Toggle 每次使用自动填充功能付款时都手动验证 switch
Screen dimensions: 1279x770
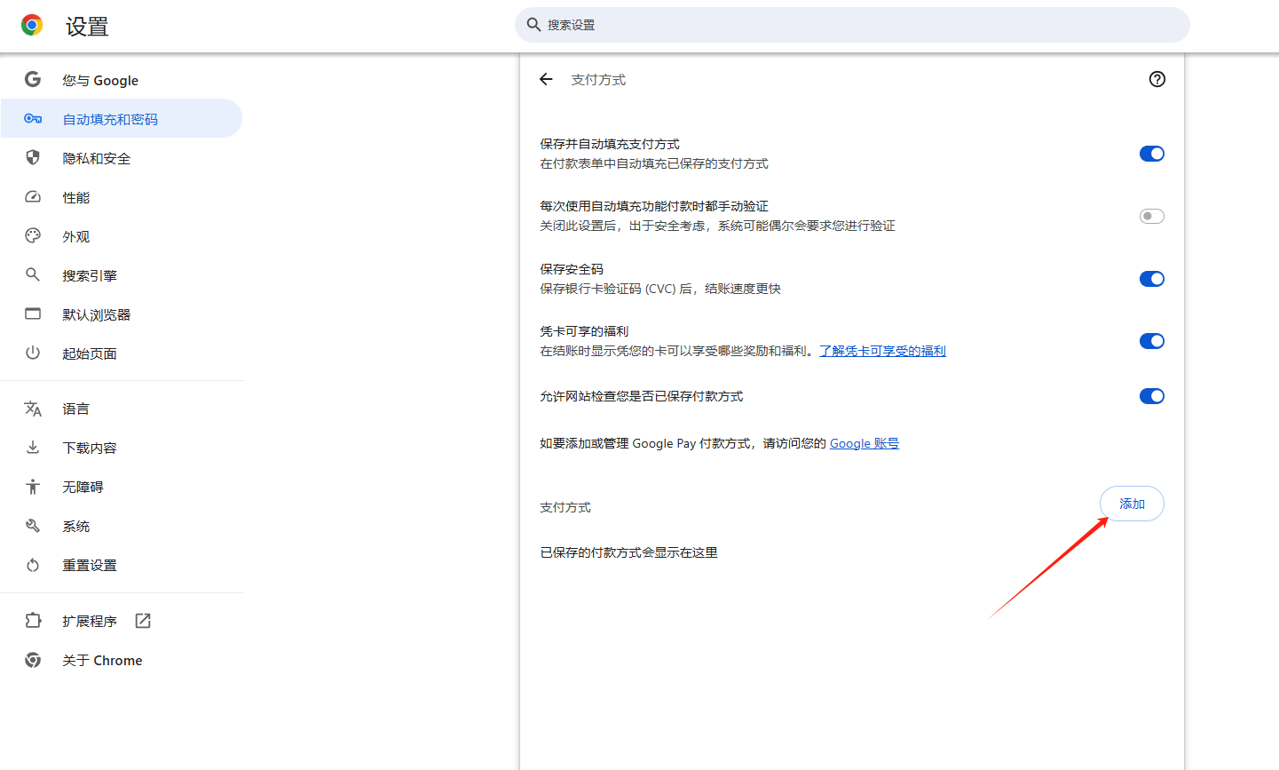pyautogui.click(x=1152, y=216)
